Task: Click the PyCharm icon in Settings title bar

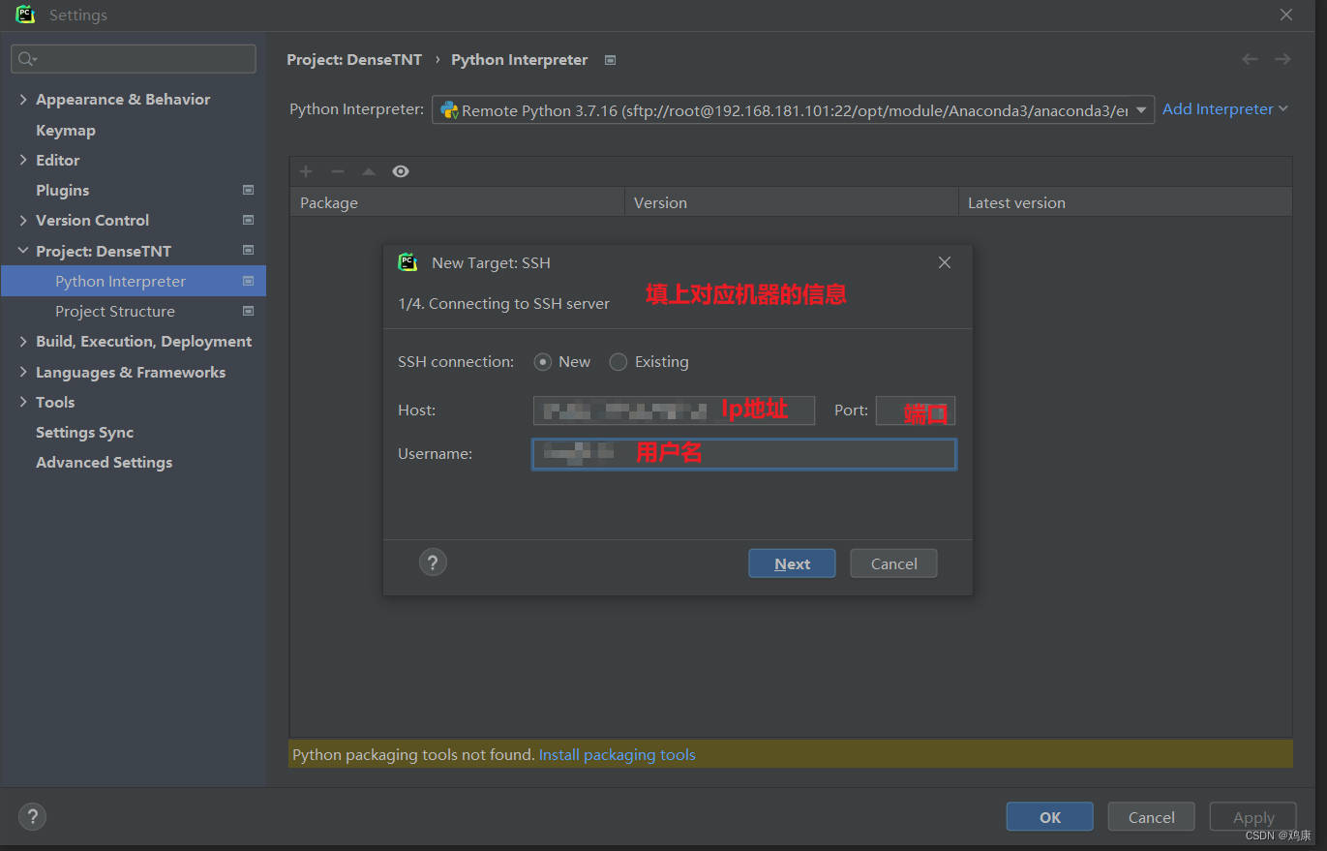Action: click(x=25, y=15)
